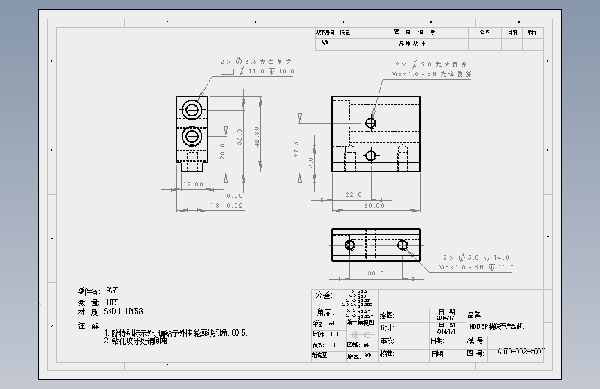Select the drawing number 'AUTO-002-a007'
600x389 pixels.
point(520,352)
